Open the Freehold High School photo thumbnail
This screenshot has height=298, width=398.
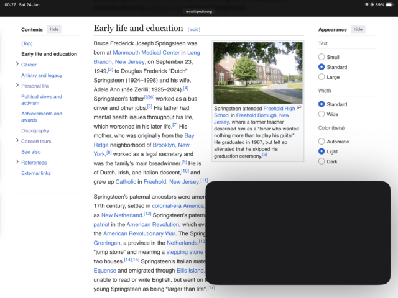(x=257, y=73)
